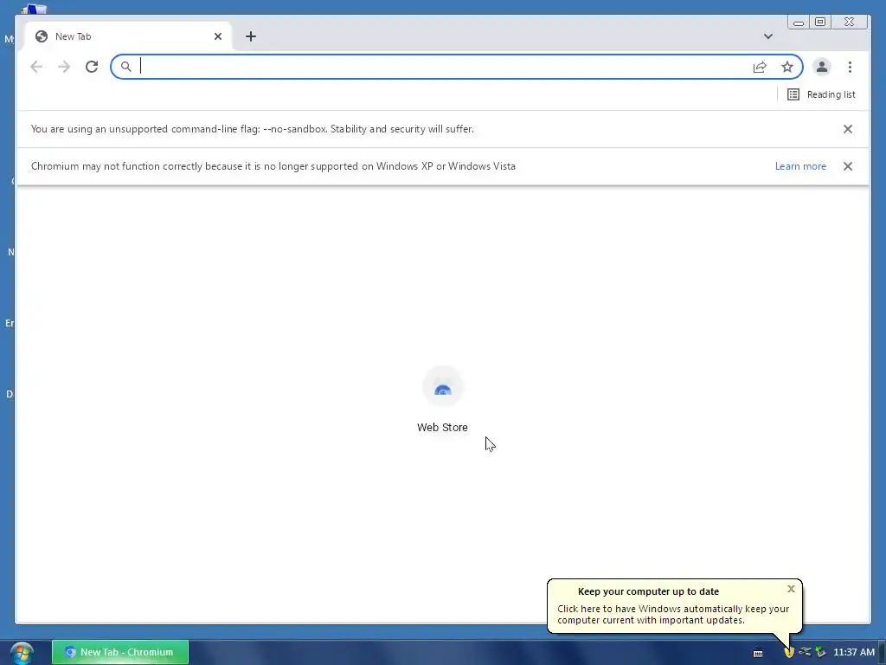Bookmark this tab with the star
Screen dimensions: 886x665
pos(787,68)
